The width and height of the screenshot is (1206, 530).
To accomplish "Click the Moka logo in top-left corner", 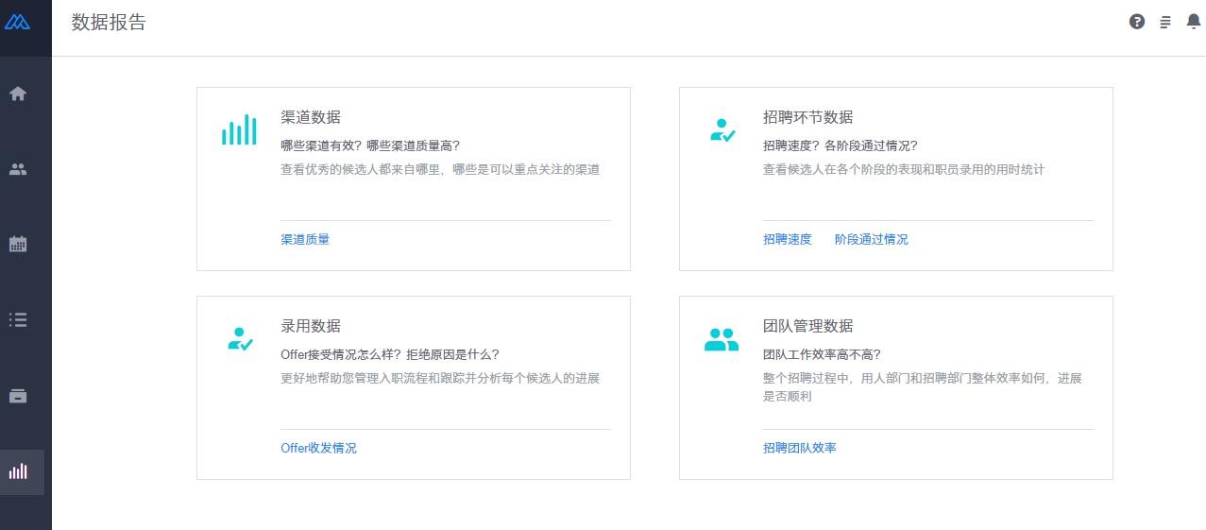I will 18,22.
